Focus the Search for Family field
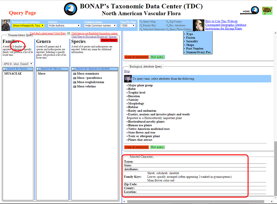 point(18,69)
